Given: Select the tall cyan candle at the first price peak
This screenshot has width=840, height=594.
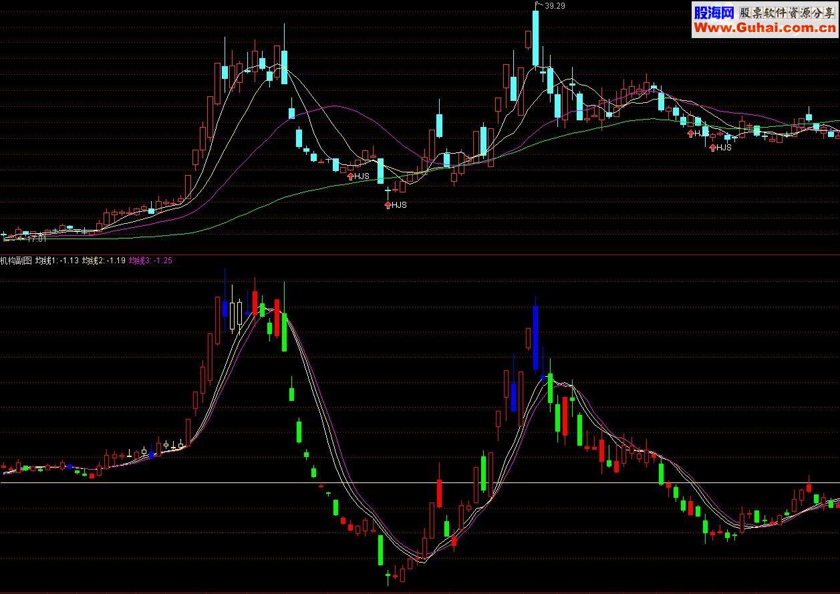Looking at the screenshot, I should [x=284, y=67].
